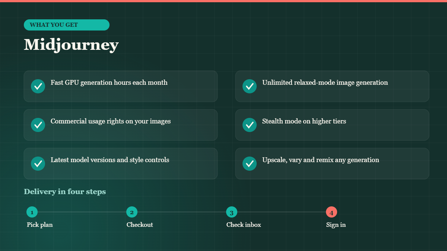This screenshot has height=251, width=447.
Task: Click the checkmark icon beside Fast GPU generation hours
Action: tap(38, 86)
